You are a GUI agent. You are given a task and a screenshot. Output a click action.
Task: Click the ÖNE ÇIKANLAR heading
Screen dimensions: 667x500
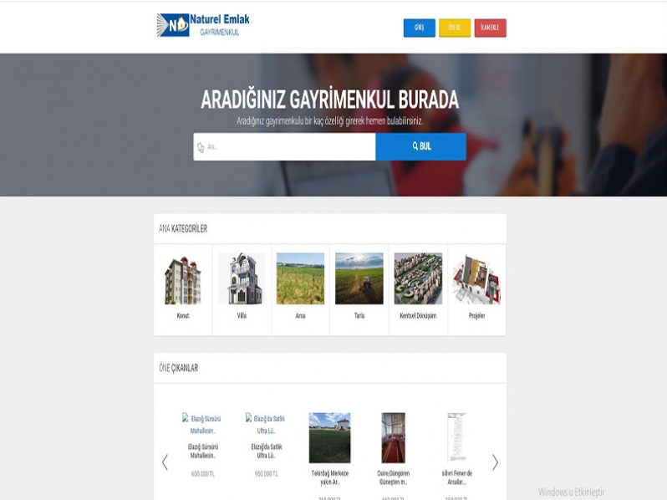click(x=178, y=368)
